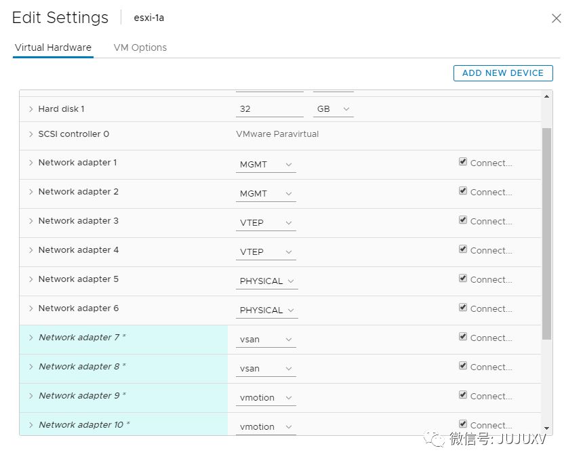Expand Hard disk 1 details
The image size is (564, 463).
31,109
